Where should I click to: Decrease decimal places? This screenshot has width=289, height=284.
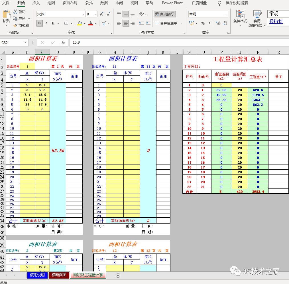click(225, 23)
